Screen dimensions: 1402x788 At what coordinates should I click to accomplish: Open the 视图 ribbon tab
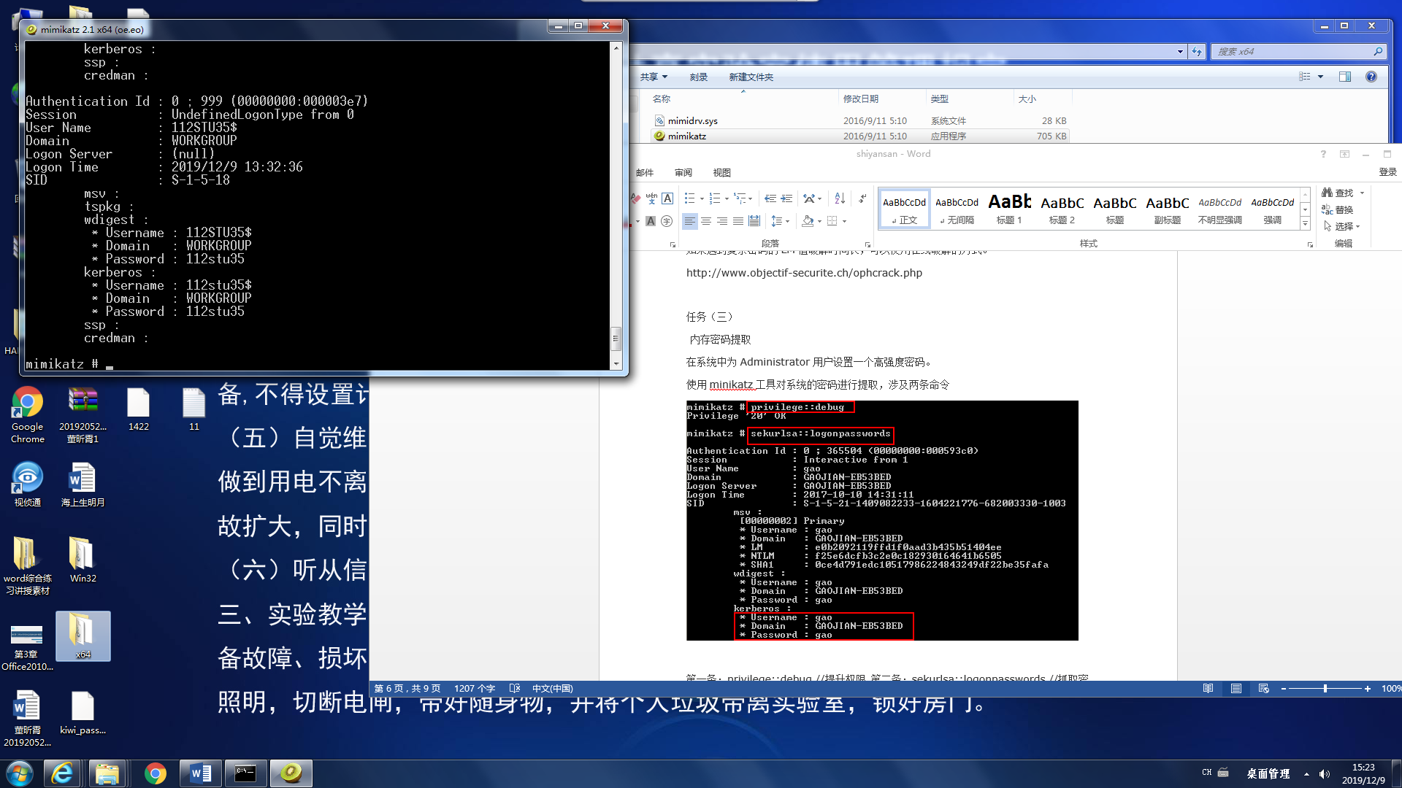pos(721,173)
